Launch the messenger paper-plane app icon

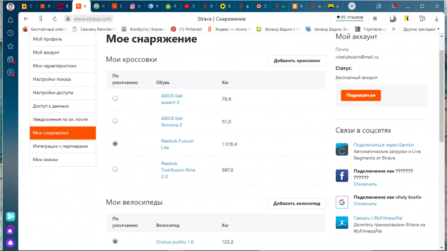pyautogui.click(x=11, y=216)
